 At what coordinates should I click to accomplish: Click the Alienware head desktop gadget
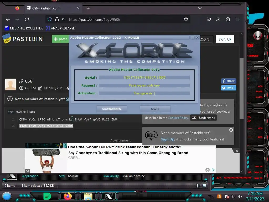point(258,36)
